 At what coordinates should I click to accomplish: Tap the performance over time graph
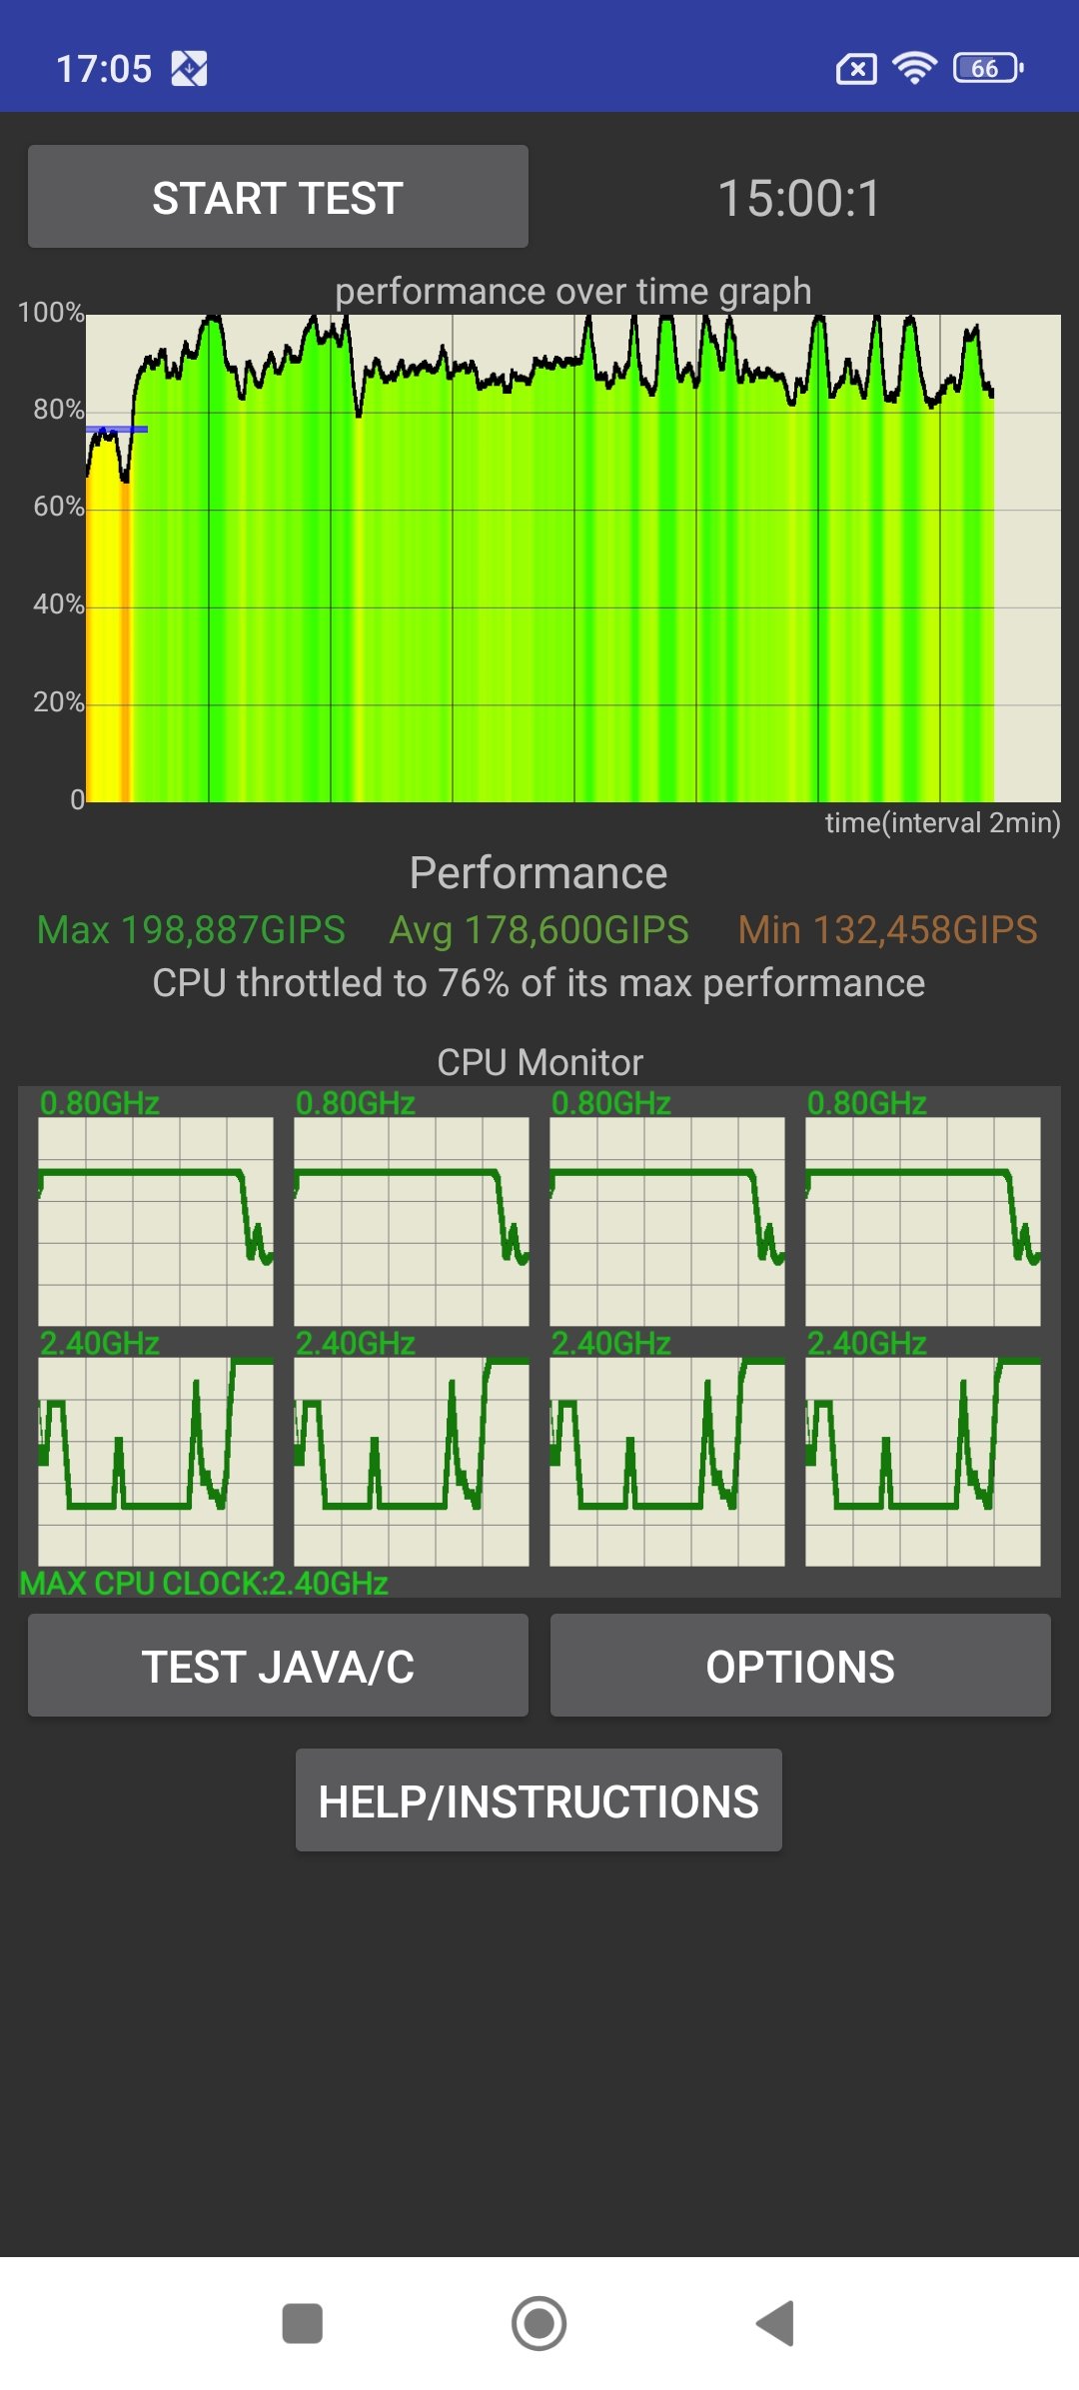pos(572,558)
